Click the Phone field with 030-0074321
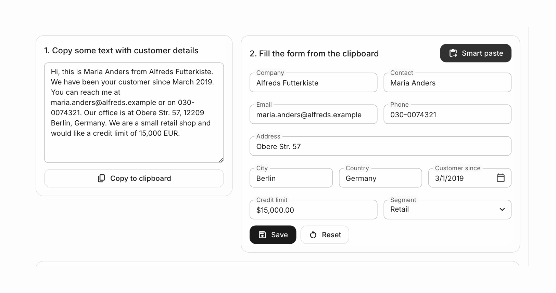This screenshot has width=556, height=293. point(447,115)
